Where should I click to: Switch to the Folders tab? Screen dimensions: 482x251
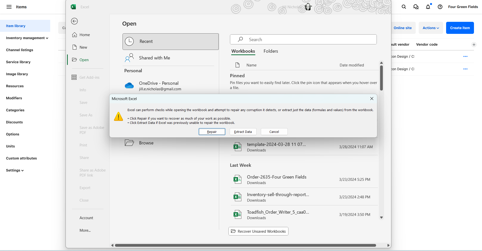pyautogui.click(x=271, y=51)
